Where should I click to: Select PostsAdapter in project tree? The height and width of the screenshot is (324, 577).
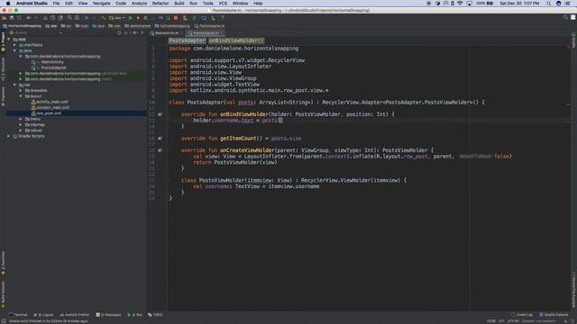(x=53, y=67)
